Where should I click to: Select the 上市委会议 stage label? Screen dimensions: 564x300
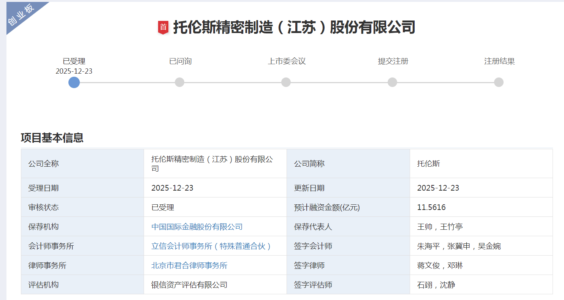point(287,61)
